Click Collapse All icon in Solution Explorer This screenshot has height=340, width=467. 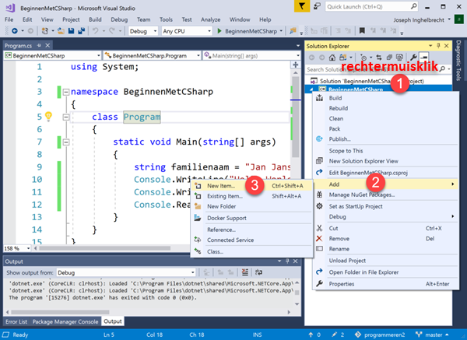pos(389,57)
